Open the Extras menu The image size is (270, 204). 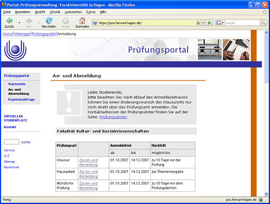click(91, 12)
